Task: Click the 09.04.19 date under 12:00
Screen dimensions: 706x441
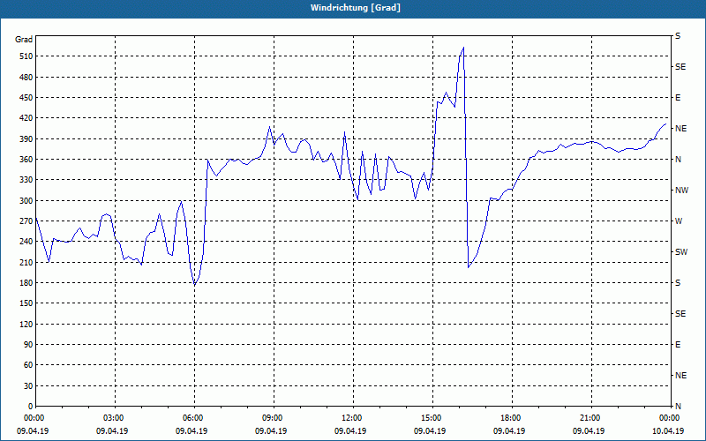Action: pyautogui.click(x=350, y=431)
